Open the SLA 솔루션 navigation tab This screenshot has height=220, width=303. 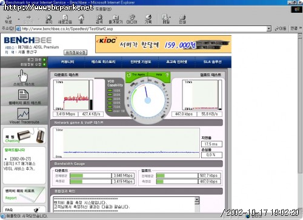point(213,62)
